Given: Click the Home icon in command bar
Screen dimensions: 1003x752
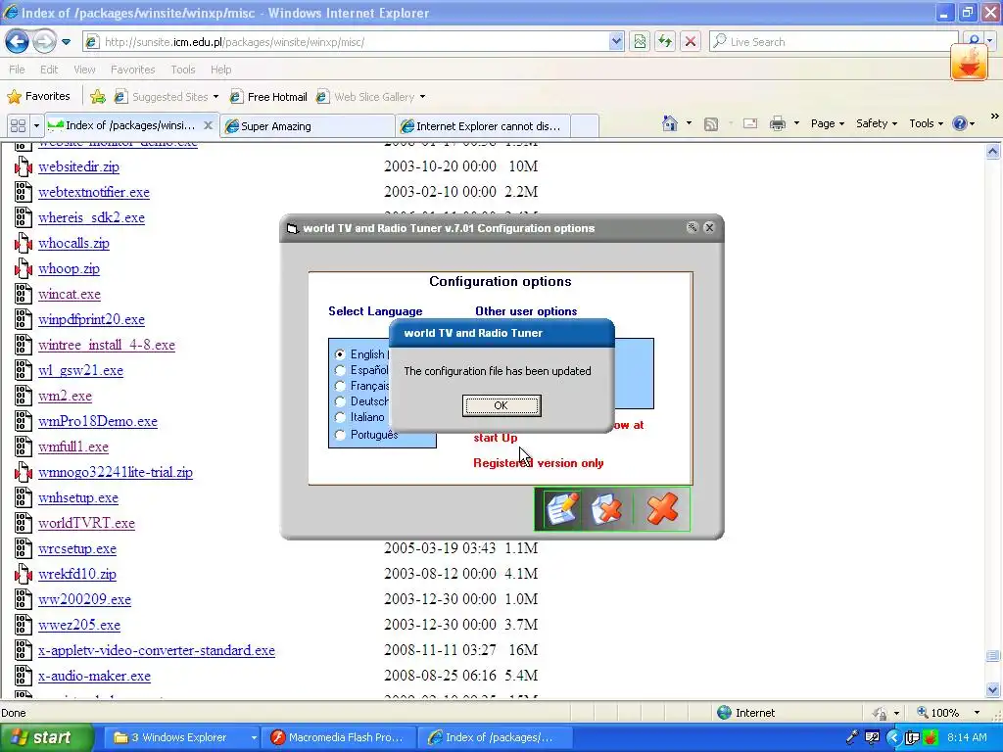Looking at the screenshot, I should 670,123.
